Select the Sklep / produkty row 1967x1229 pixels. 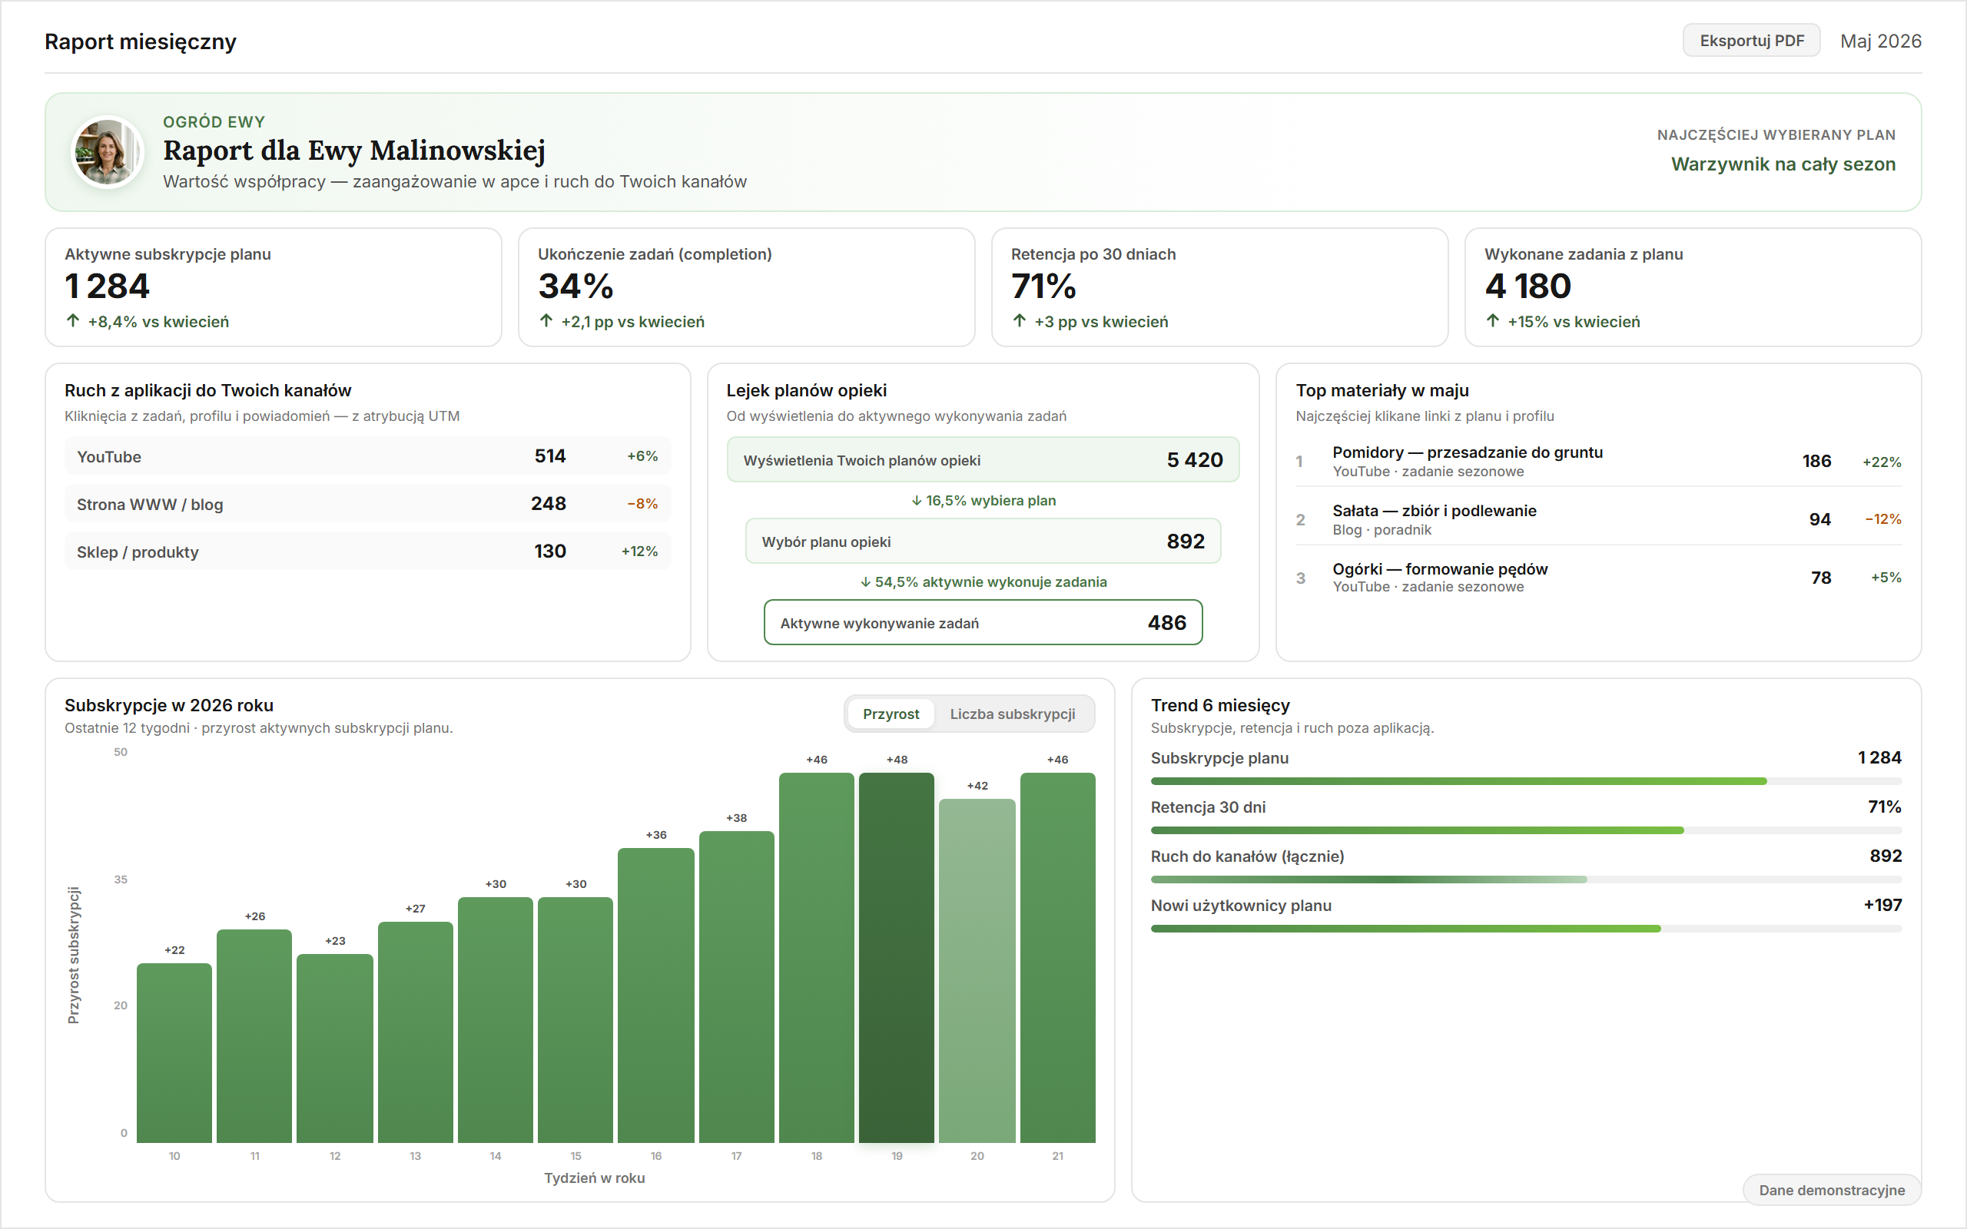point(367,551)
